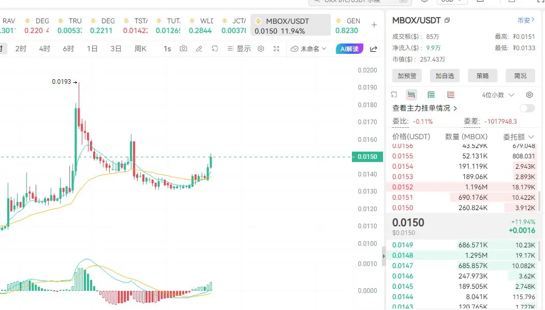
Task: Share the chart with the arrow icon
Action: click(x=374, y=49)
